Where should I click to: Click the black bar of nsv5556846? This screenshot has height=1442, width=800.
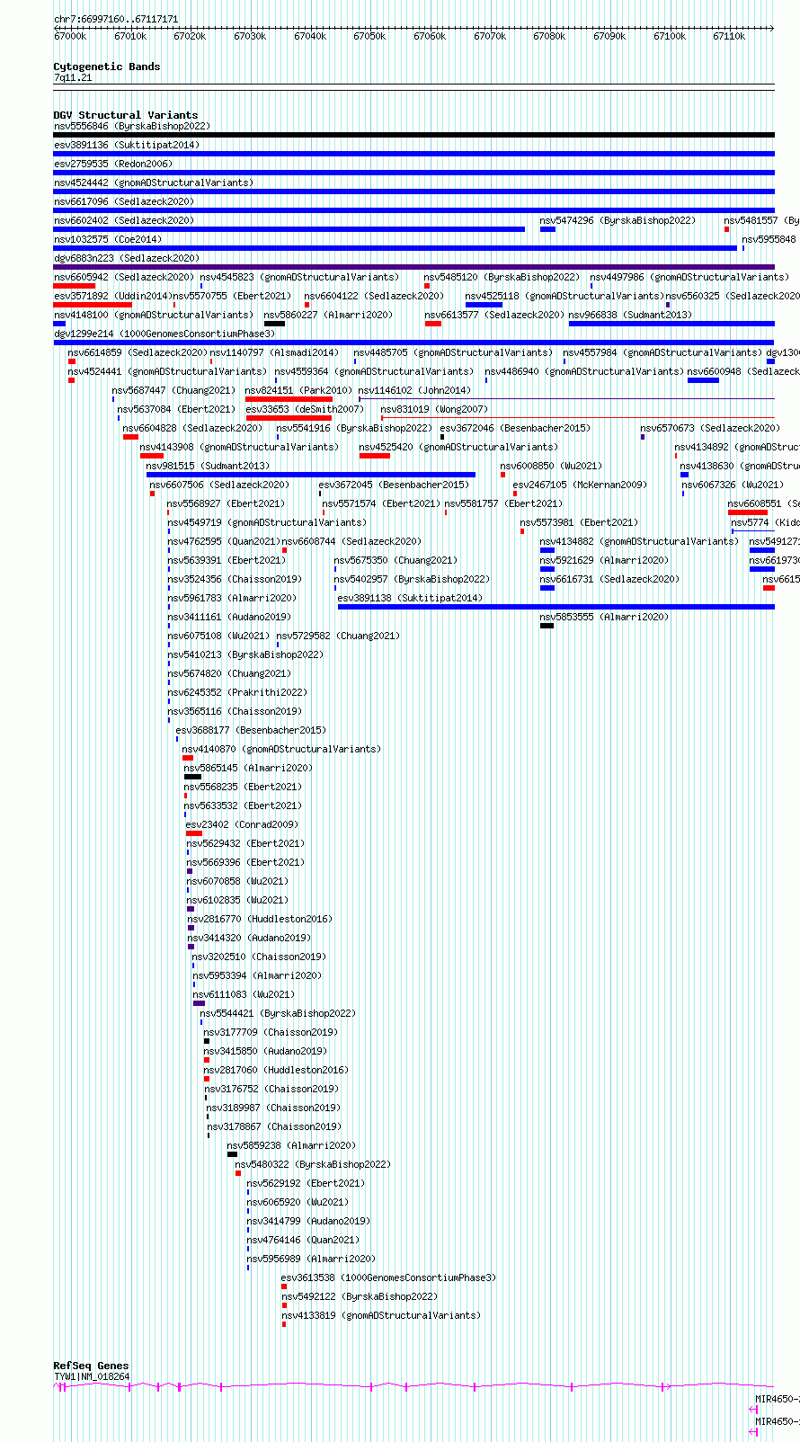[x=413, y=135]
